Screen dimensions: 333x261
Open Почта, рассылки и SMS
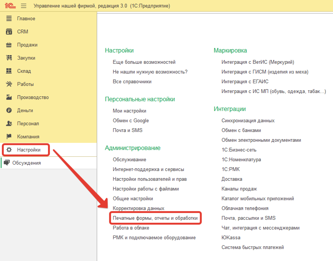[x=248, y=218]
